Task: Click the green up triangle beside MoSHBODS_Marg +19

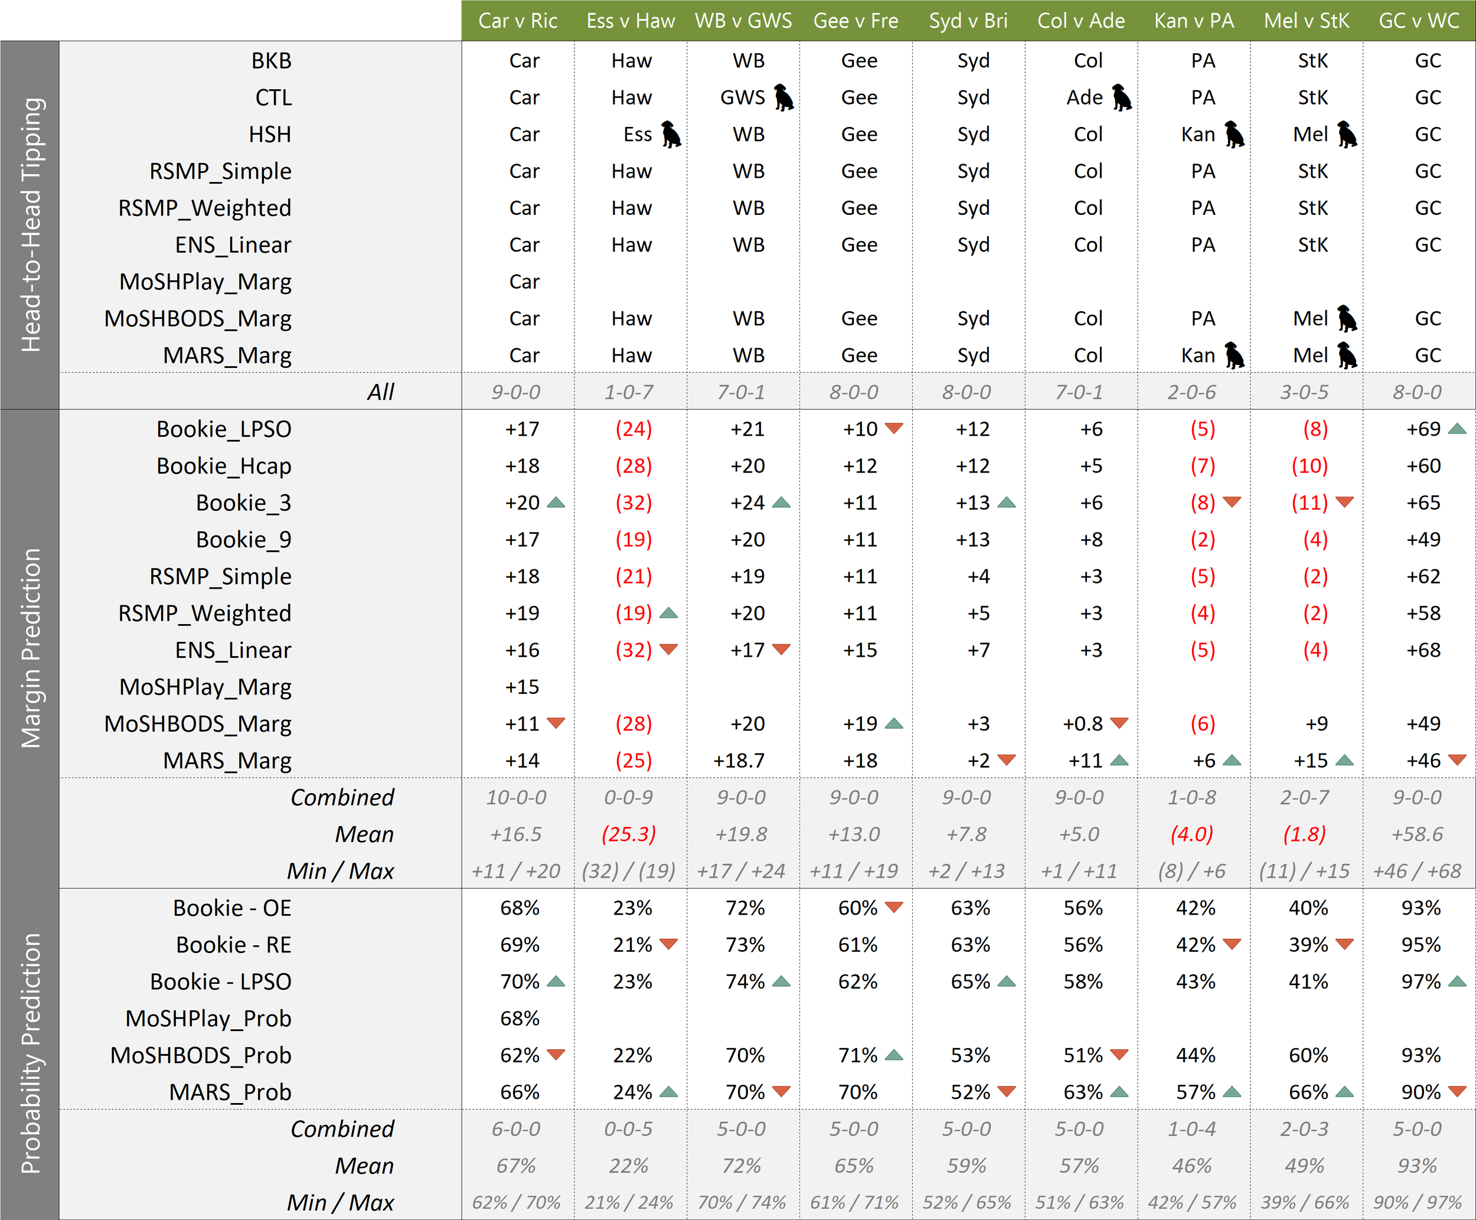Action: coord(894,723)
